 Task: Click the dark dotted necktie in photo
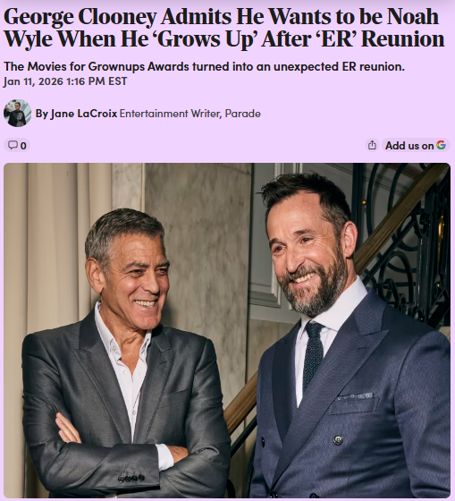pos(313,354)
